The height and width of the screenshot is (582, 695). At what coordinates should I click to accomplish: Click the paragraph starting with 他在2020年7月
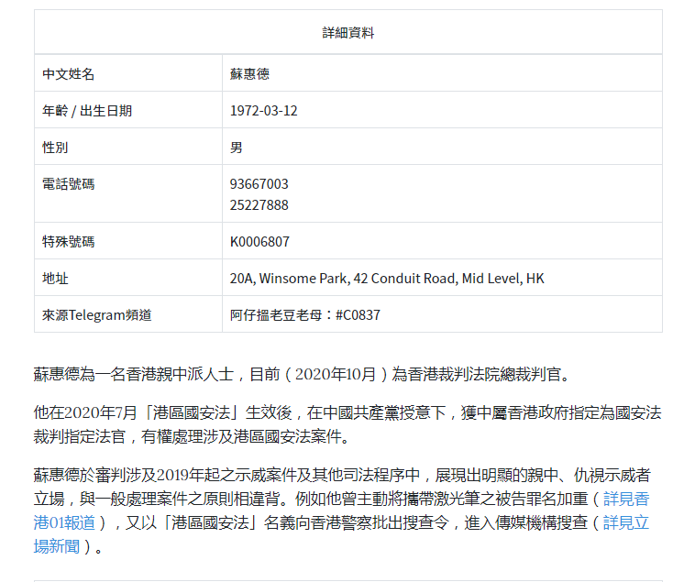(x=347, y=424)
